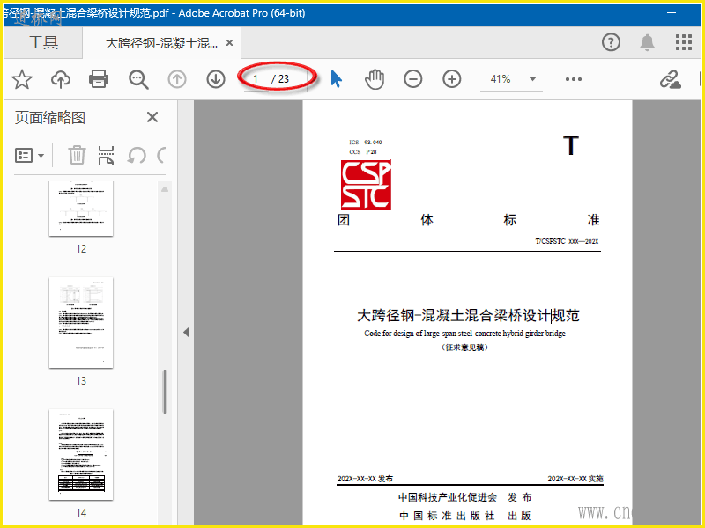Click the text 202X-XX-XX 实施
The image size is (705, 528).
tap(575, 479)
